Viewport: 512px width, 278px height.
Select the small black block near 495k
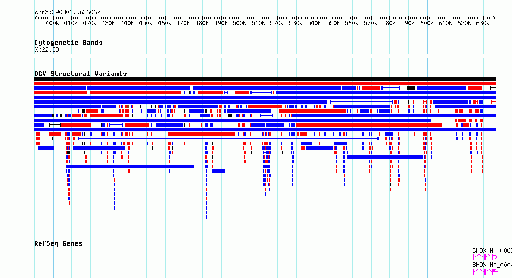tap(230, 116)
